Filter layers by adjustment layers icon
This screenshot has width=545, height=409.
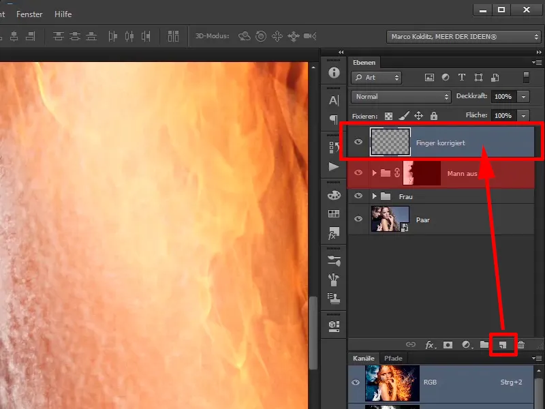tap(446, 78)
